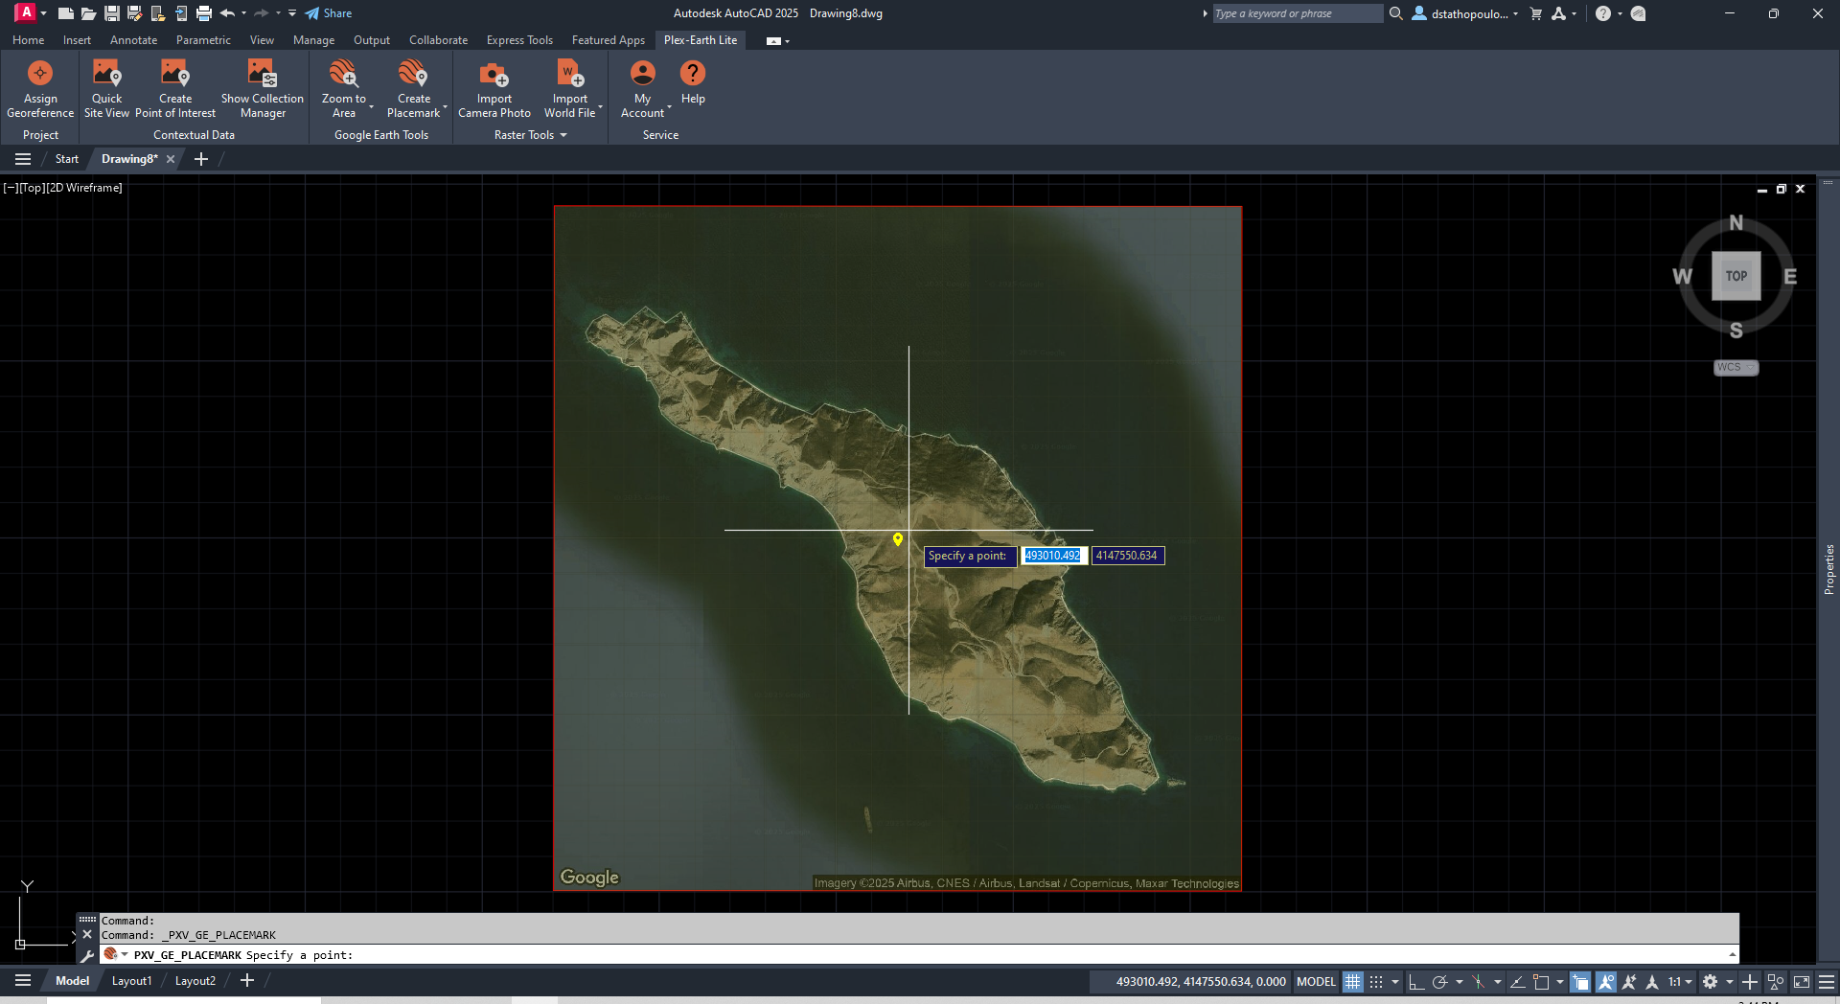The height and width of the screenshot is (1004, 1840).
Task: Open annotation scale 1:1 dropdown
Action: point(1680,981)
